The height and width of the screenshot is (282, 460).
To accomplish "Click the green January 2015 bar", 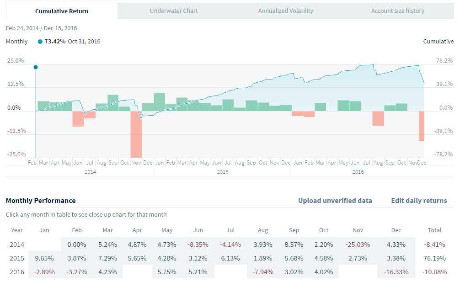I will pyautogui.click(x=159, y=102).
